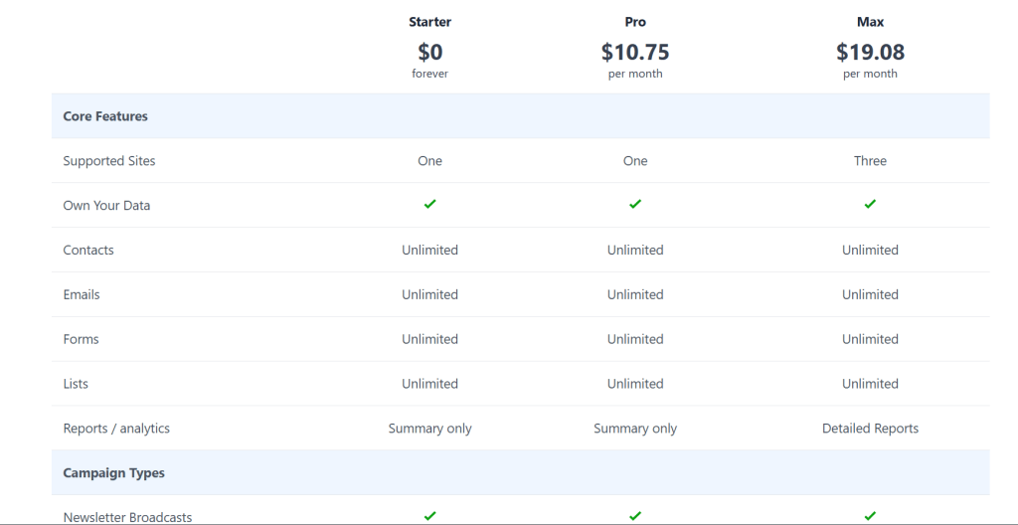This screenshot has height=525, width=1018.
Task: Click Own Your Data checkmark under Max
Action: (870, 205)
